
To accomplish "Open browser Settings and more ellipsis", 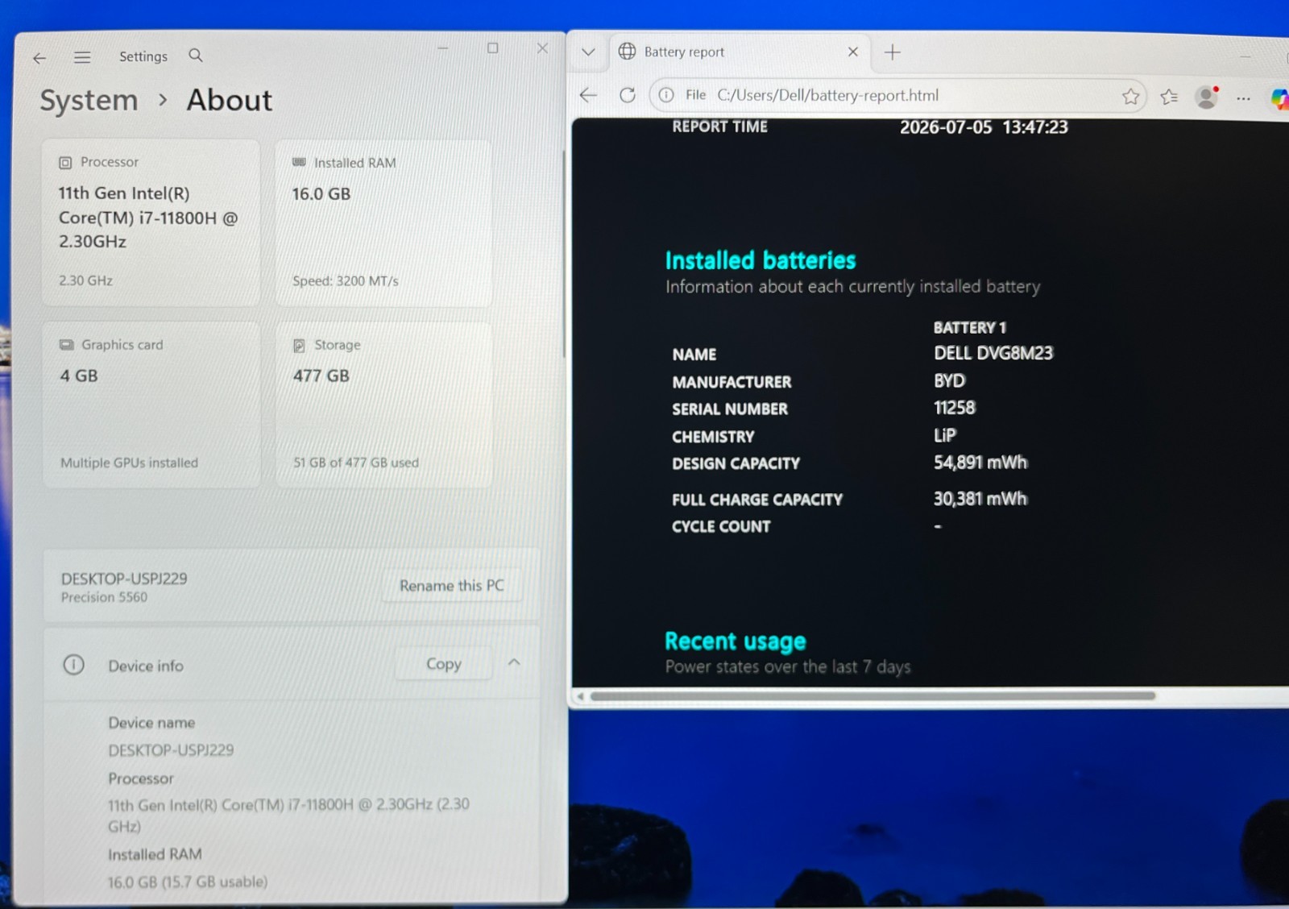I will tap(1243, 98).
